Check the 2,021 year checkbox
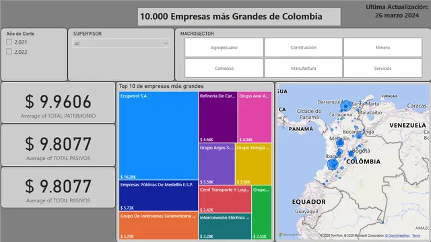Image resolution: width=431 pixels, height=242 pixels. [x=9, y=42]
